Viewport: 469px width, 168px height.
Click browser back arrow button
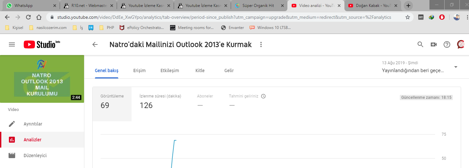(7, 17)
